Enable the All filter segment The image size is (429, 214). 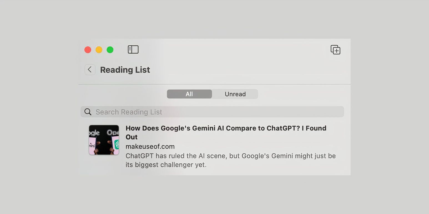tap(189, 94)
